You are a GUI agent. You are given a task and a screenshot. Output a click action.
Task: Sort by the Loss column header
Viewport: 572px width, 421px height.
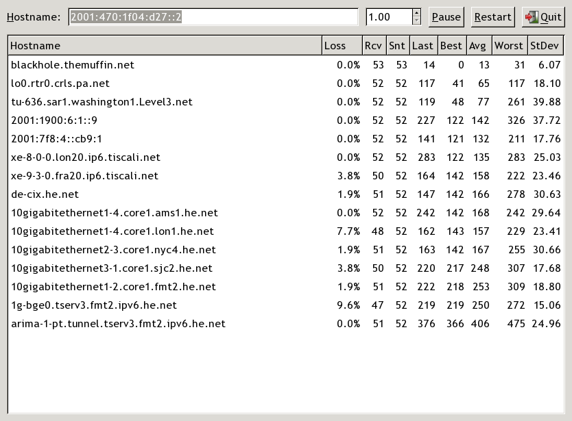point(342,46)
